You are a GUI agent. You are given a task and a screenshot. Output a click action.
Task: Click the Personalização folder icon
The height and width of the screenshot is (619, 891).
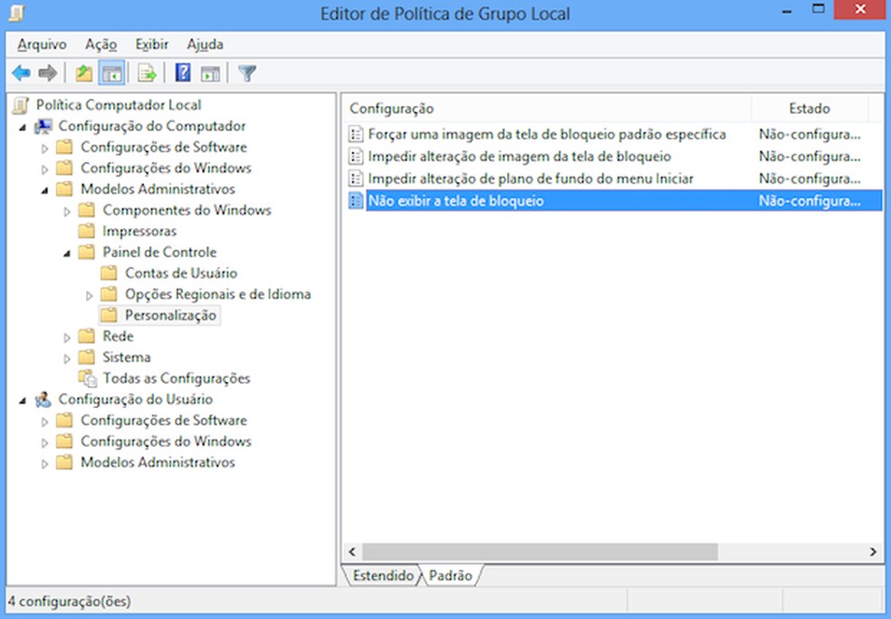point(109,315)
